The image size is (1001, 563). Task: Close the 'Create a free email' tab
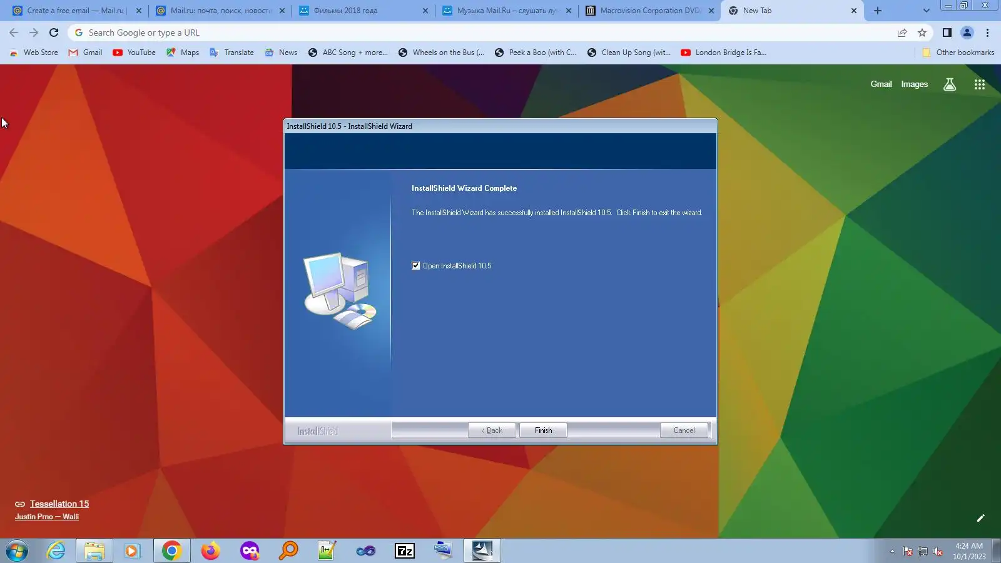coord(139,11)
